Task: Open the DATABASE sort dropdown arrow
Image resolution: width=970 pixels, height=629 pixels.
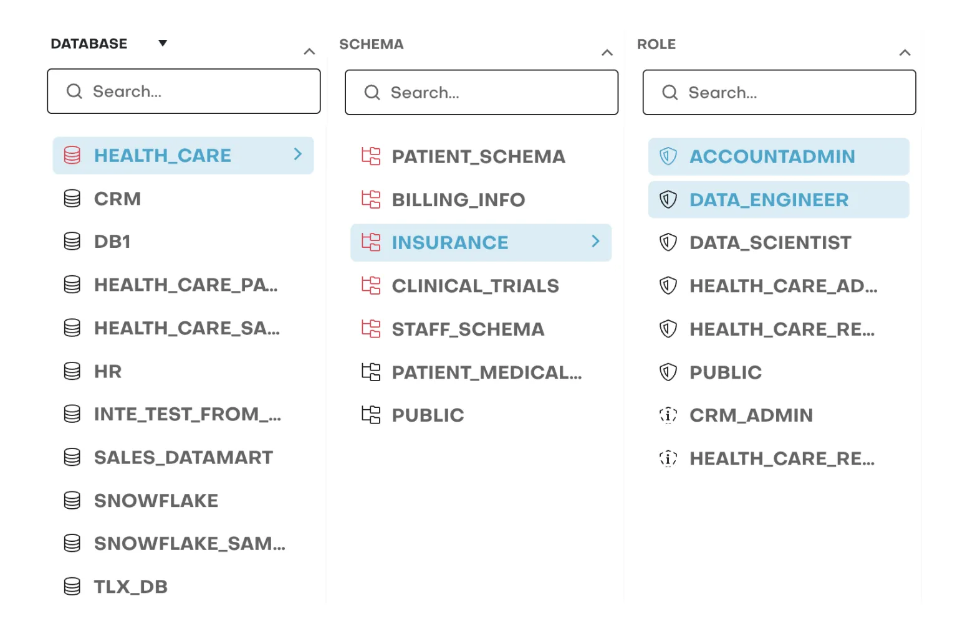Action: click(162, 43)
